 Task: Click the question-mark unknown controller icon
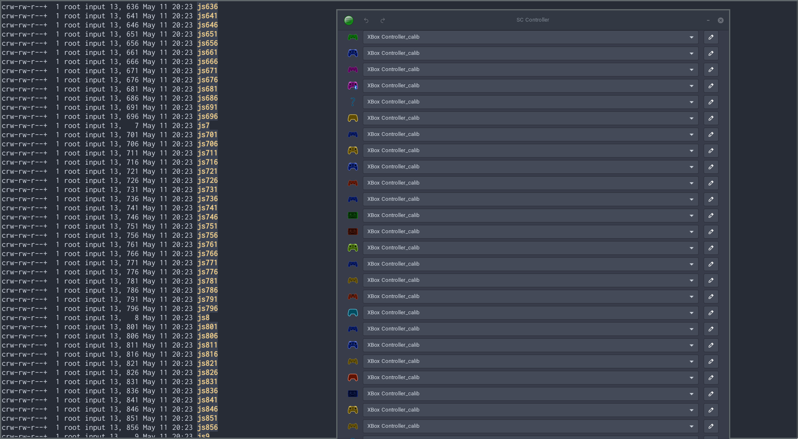coord(352,102)
